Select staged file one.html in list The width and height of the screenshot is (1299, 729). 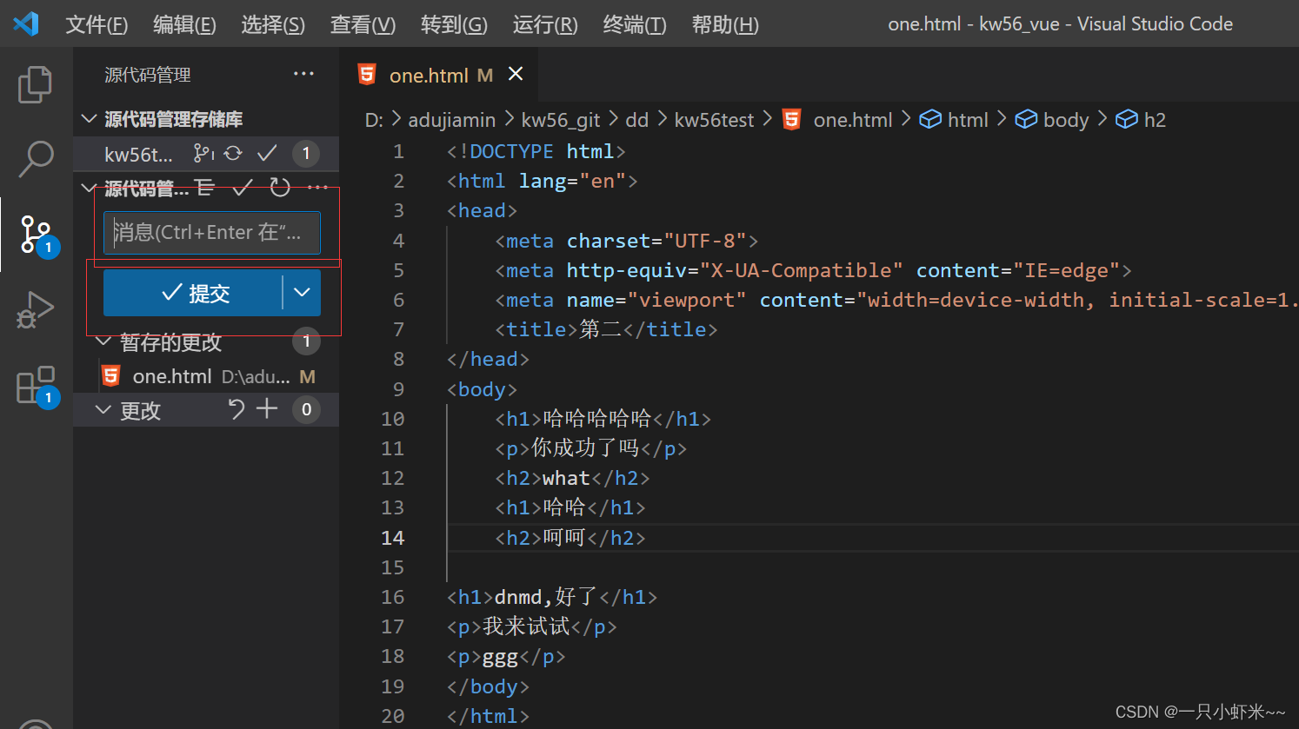click(x=206, y=376)
